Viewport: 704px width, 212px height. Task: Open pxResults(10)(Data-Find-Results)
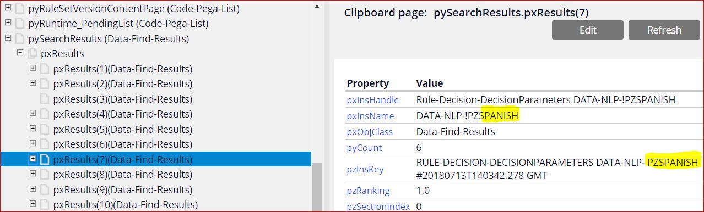coord(126,205)
